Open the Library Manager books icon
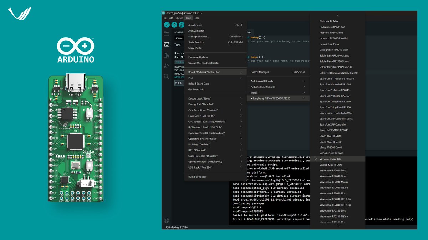 166,55
